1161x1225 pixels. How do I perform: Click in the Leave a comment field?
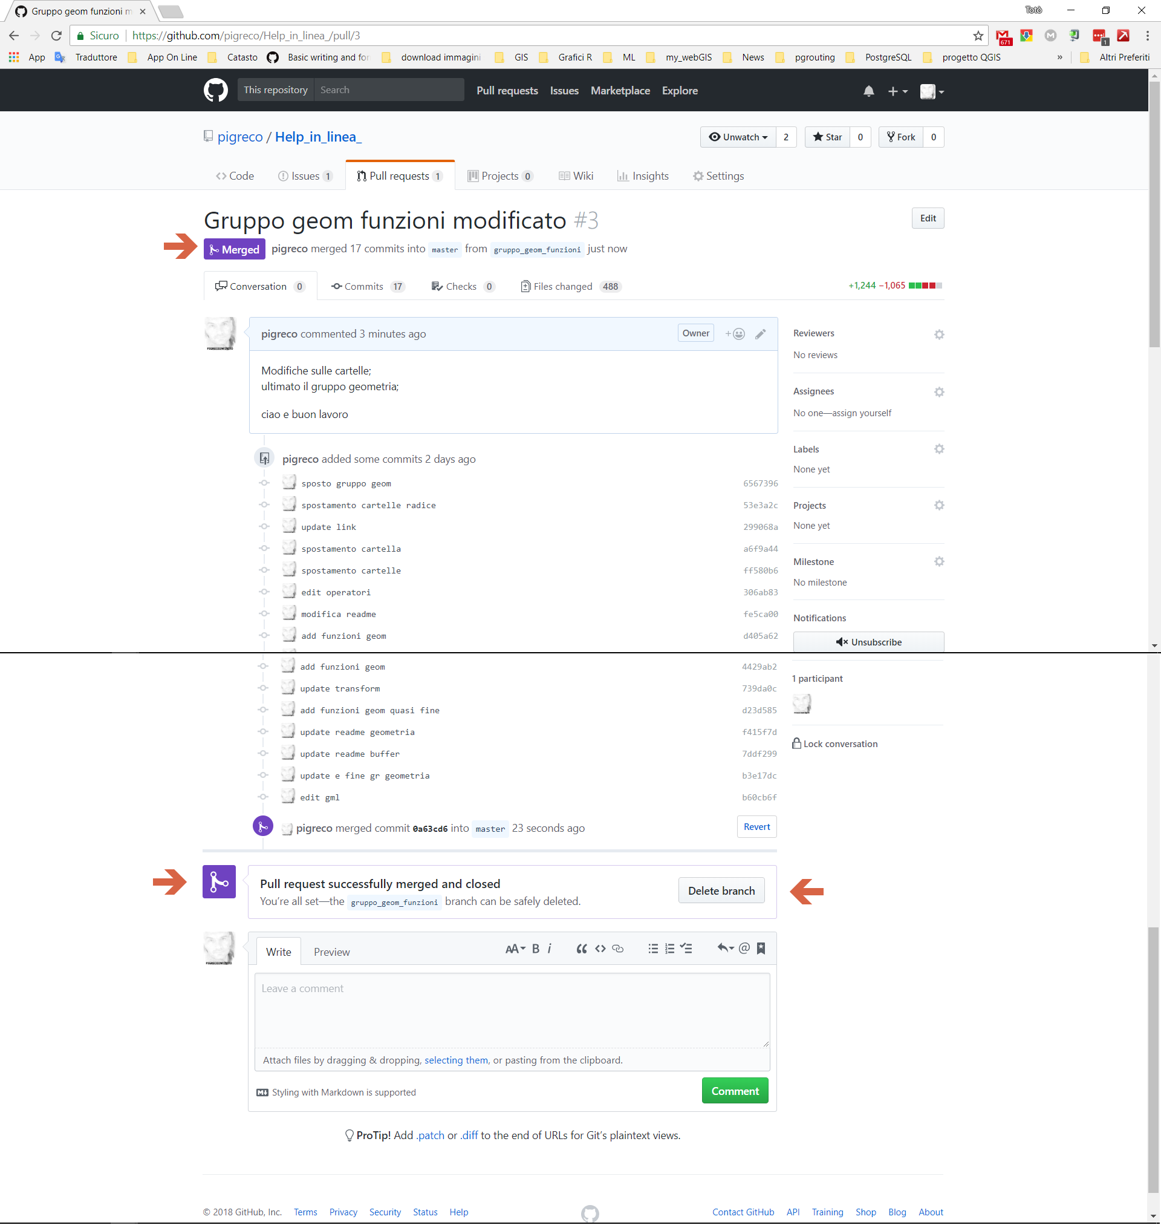512,1009
